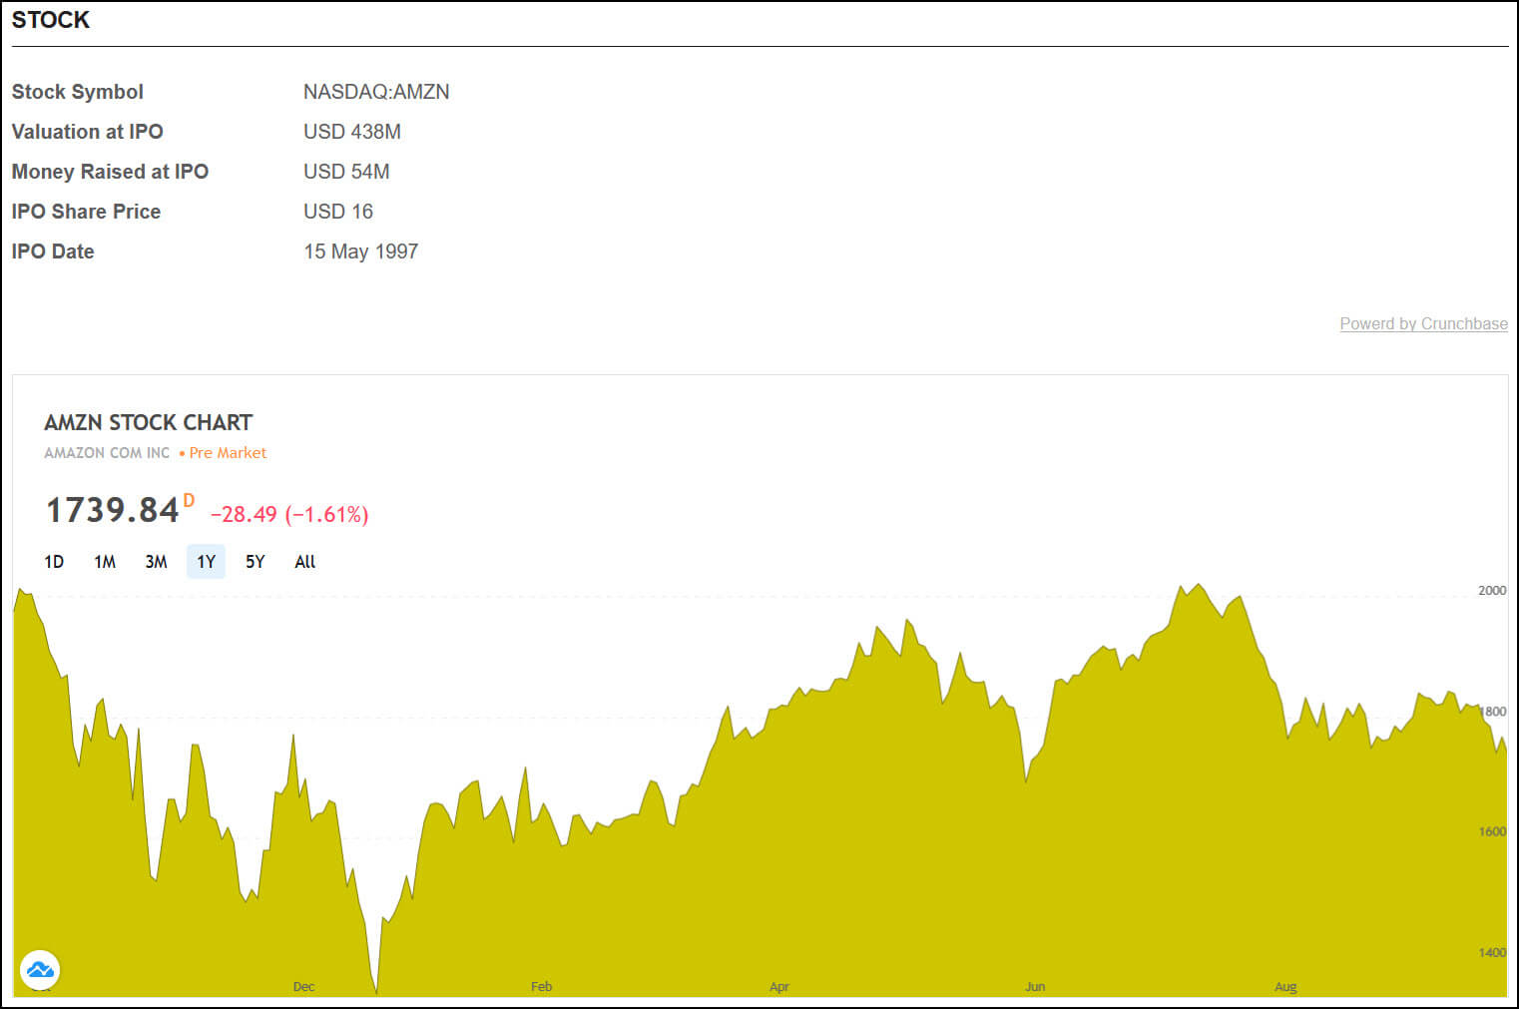1519x1009 pixels.
Task: Select the 1D time range
Action: tap(54, 562)
